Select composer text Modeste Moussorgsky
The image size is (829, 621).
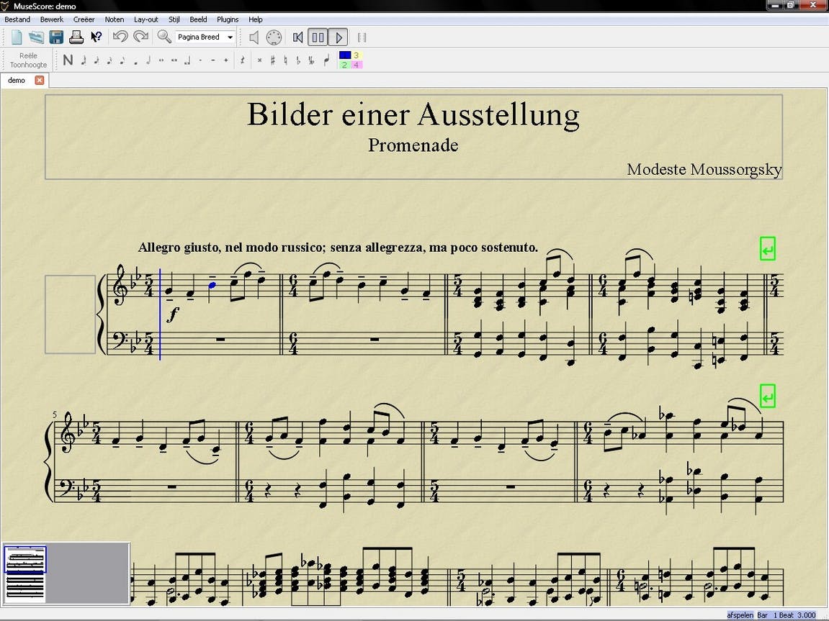pyautogui.click(x=704, y=170)
